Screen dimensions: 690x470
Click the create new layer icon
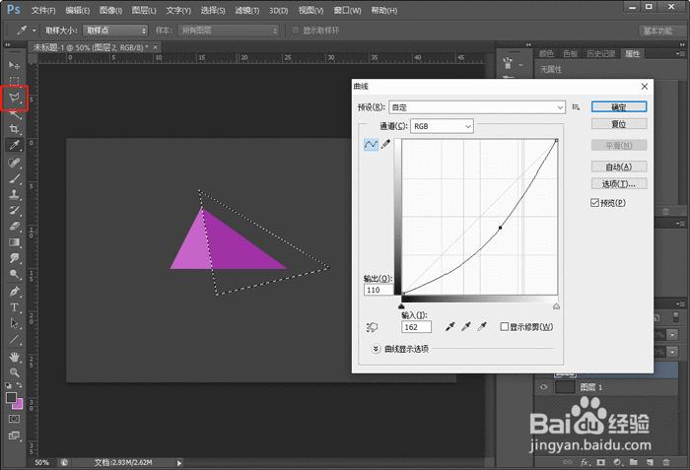point(650,462)
